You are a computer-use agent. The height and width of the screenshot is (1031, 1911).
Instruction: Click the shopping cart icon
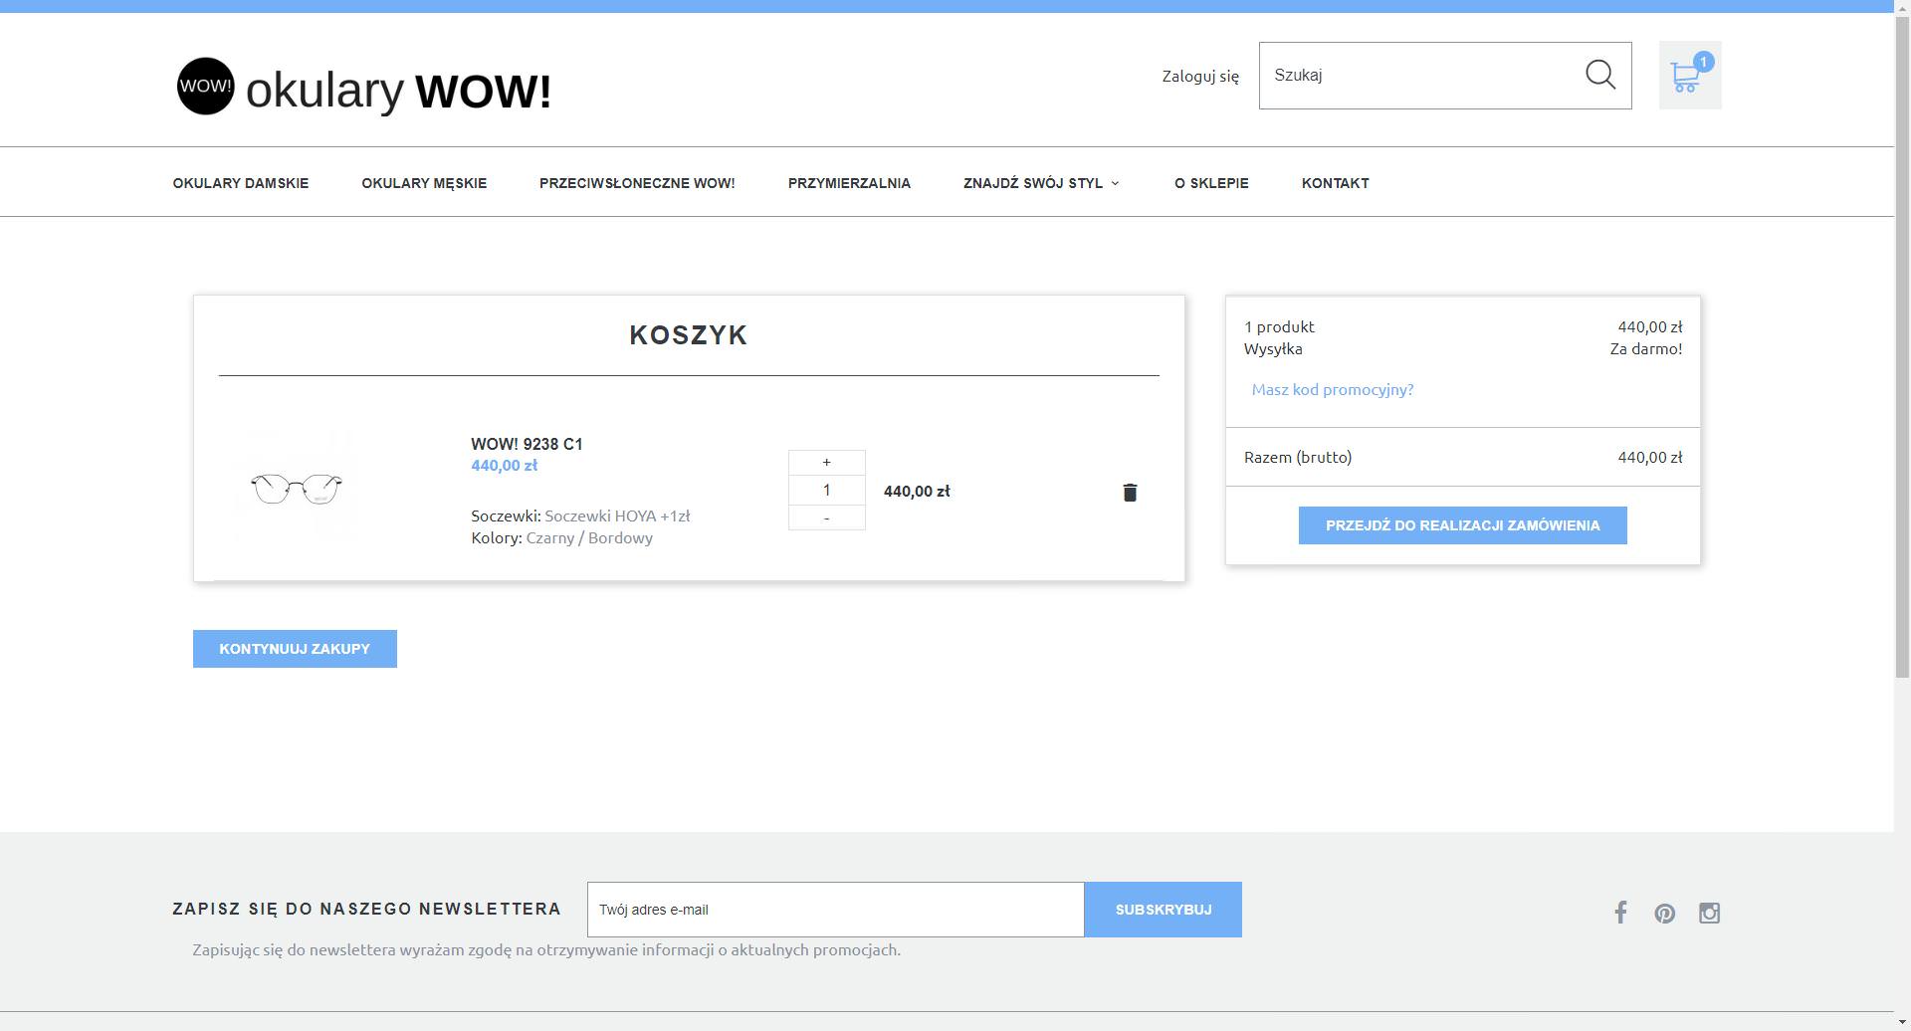[1688, 76]
